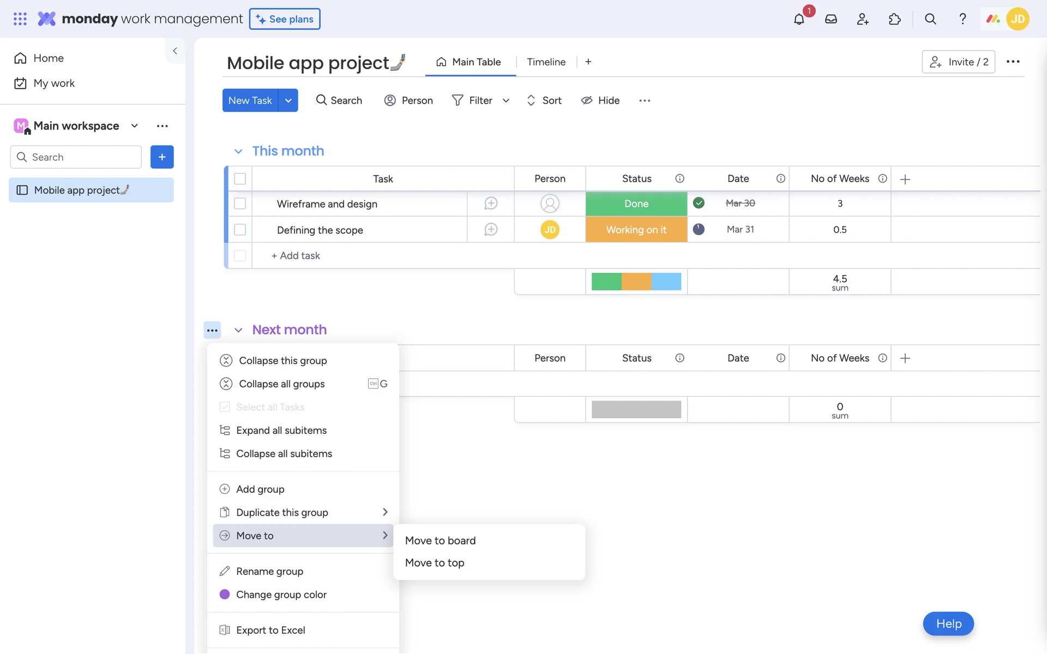Toggle the select-all checkbox in Task header
The width and height of the screenshot is (1047, 654).
point(240,179)
